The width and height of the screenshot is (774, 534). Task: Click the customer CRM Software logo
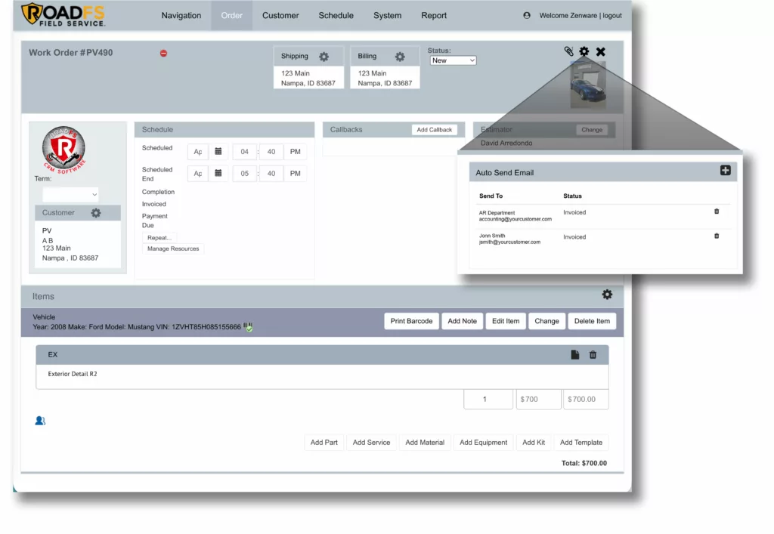63,150
